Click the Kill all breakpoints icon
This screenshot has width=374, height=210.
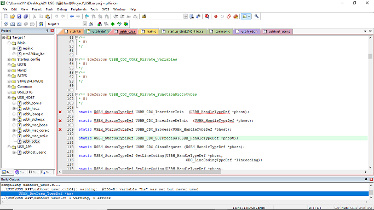click(x=235, y=16)
